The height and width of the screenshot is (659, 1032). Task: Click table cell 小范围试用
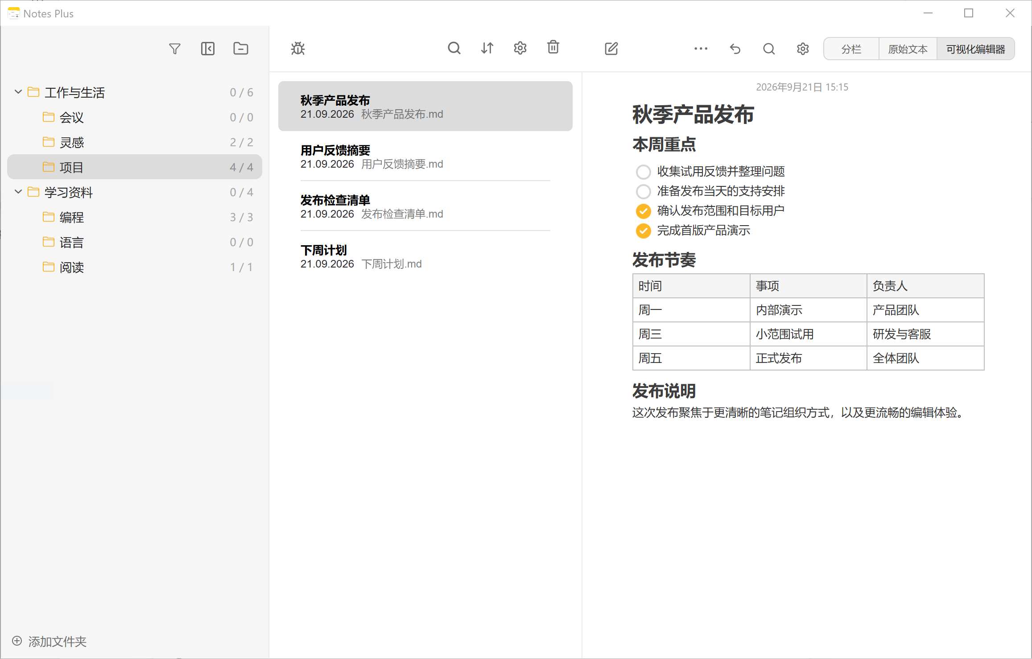[x=808, y=334]
